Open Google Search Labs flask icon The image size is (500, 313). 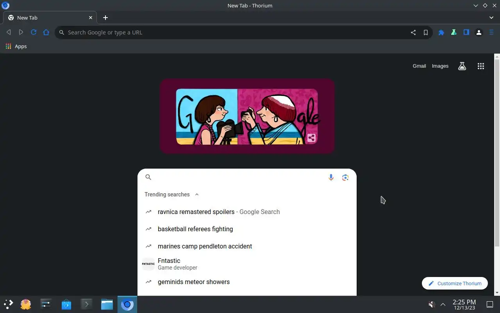tap(462, 66)
